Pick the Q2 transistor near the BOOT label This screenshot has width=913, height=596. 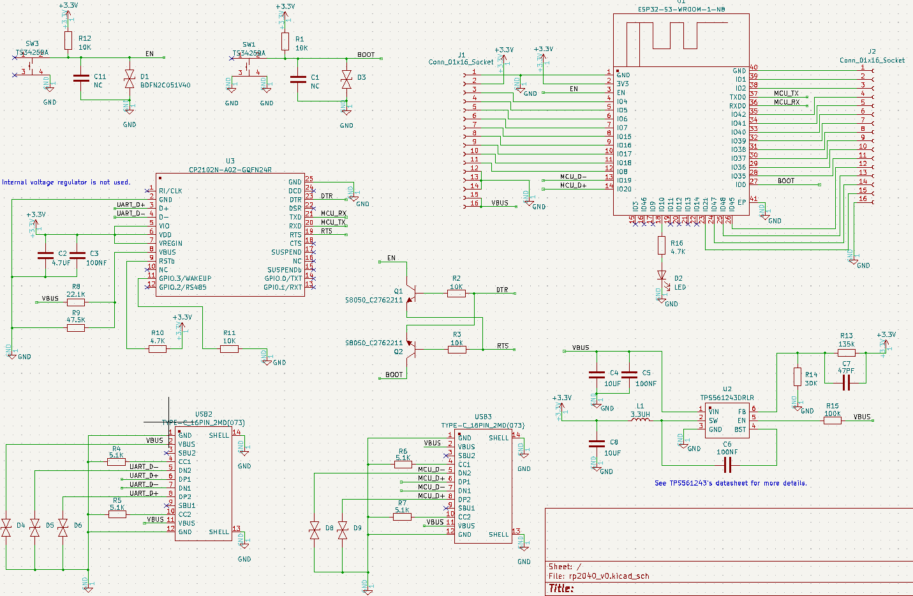point(412,348)
